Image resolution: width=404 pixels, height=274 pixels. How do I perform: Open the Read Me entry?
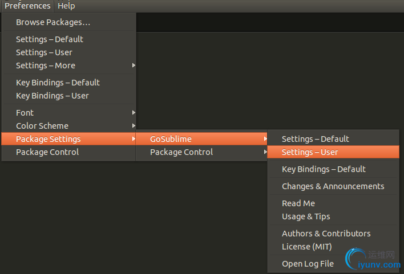click(x=333, y=203)
